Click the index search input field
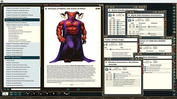The width and height of the screenshot is (177, 99). coord(26,89)
